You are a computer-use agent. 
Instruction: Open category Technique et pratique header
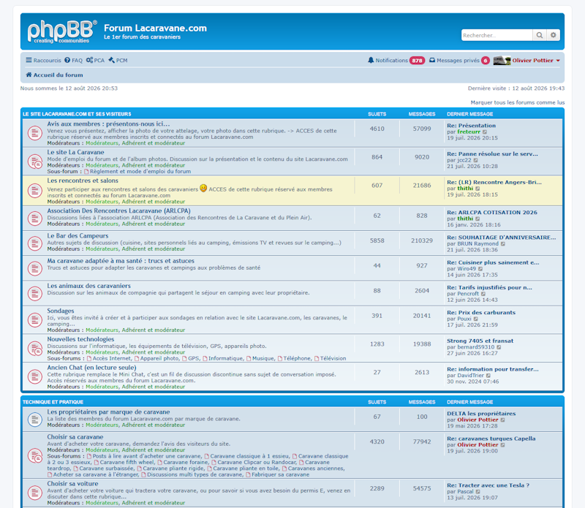pyautogui.click(x=53, y=402)
